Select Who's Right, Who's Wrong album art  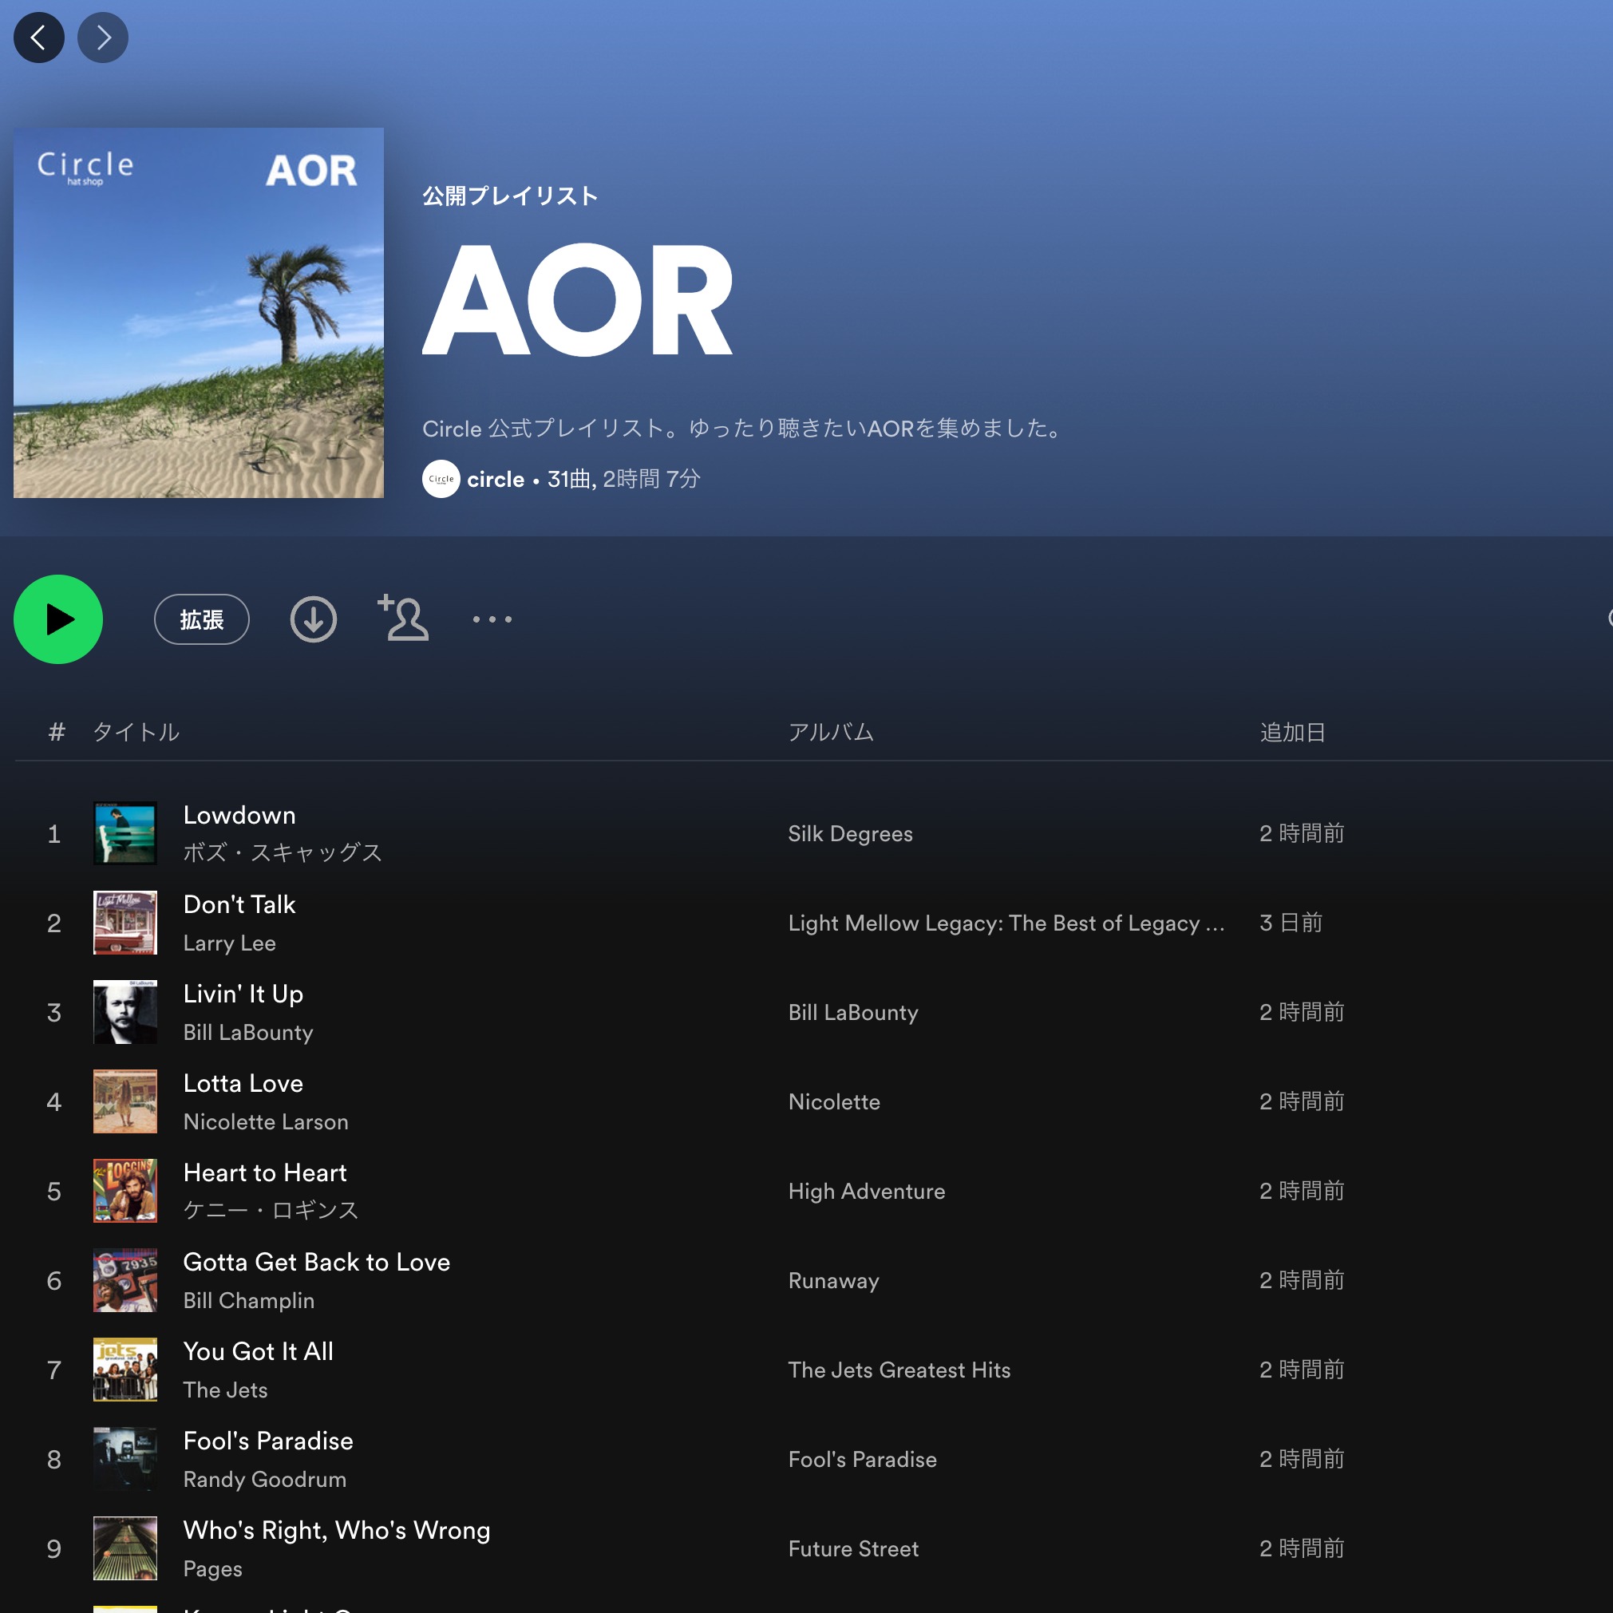pyautogui.click(x=125, y=1548)
